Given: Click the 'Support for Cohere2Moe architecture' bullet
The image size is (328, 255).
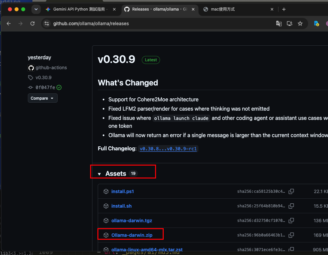Looking at the screenshot, I should pos(153,99).
